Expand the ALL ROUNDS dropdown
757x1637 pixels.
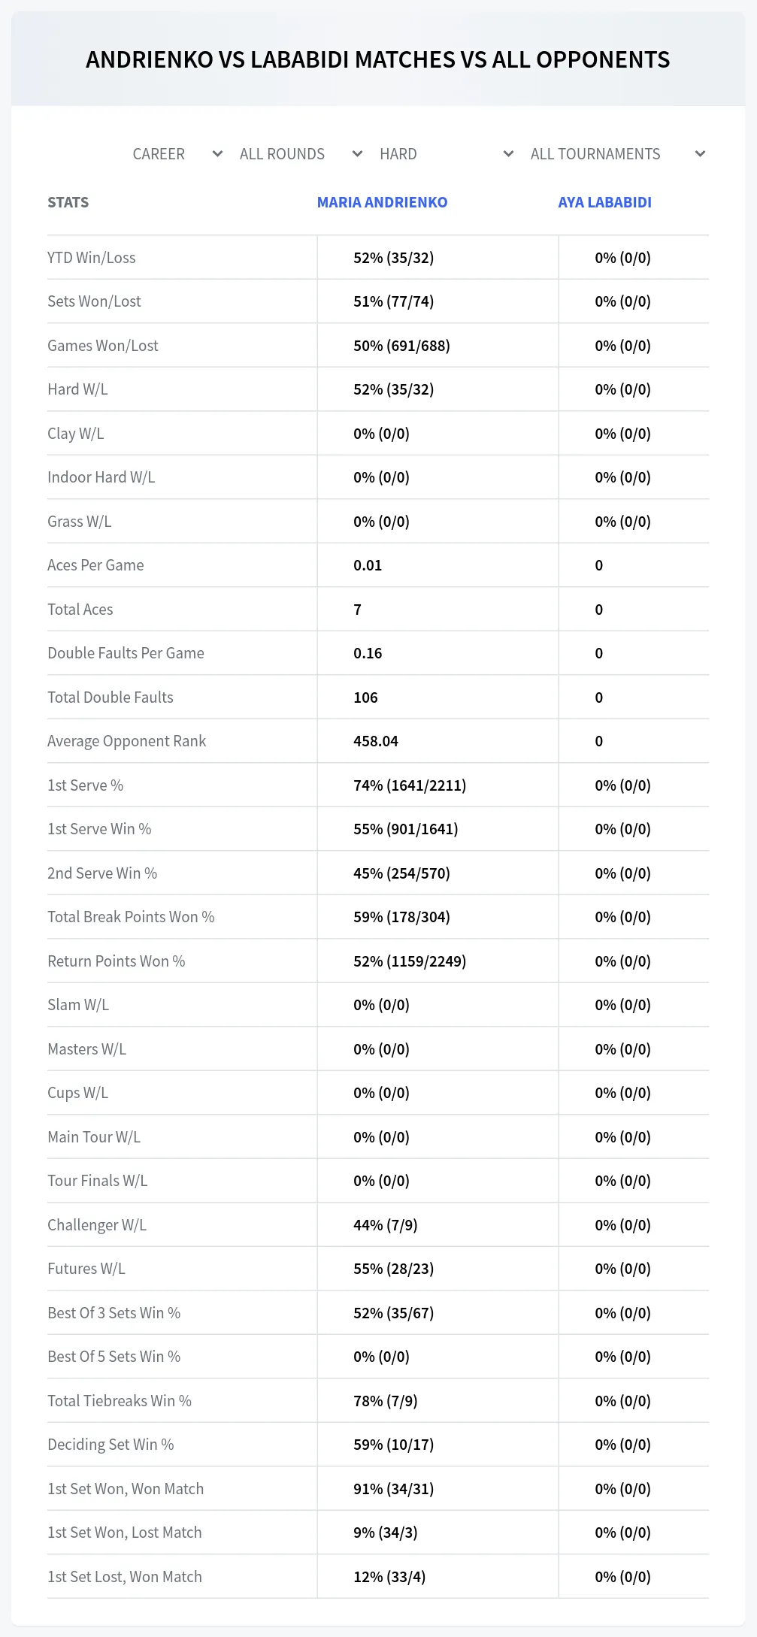300,154
